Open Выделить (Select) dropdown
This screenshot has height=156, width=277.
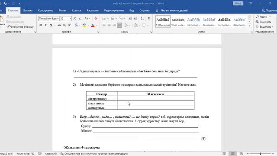[x=264, y=27]
